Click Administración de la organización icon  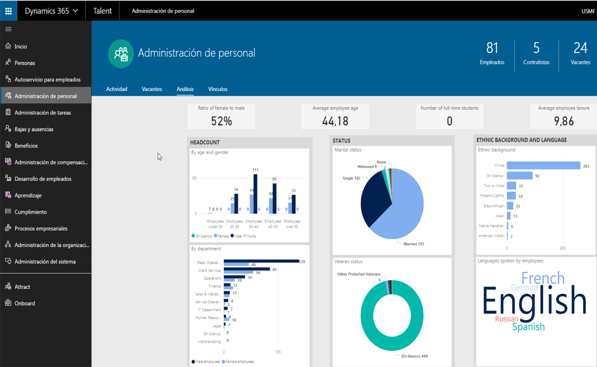click(8, 245)
